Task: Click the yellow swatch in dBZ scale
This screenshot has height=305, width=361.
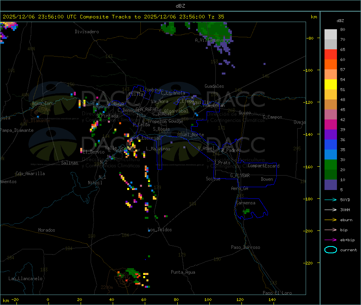Action: pos(331,84)
